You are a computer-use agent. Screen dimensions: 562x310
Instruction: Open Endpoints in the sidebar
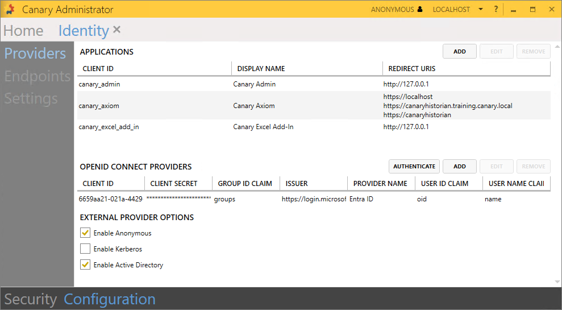point(38,76)
